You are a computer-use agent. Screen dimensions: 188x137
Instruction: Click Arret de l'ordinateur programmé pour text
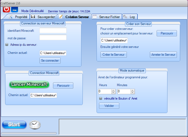(123, 77)
